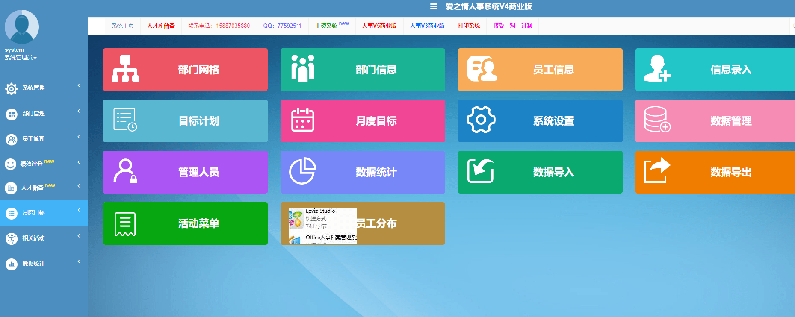Open the 系统管理员 user dropdown
The height and width of the screenshot is (317, 795).
point(21,57)
